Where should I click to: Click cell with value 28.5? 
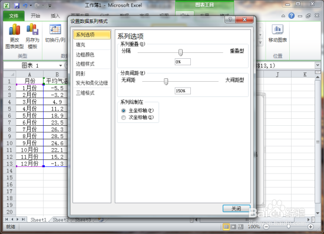56,136
